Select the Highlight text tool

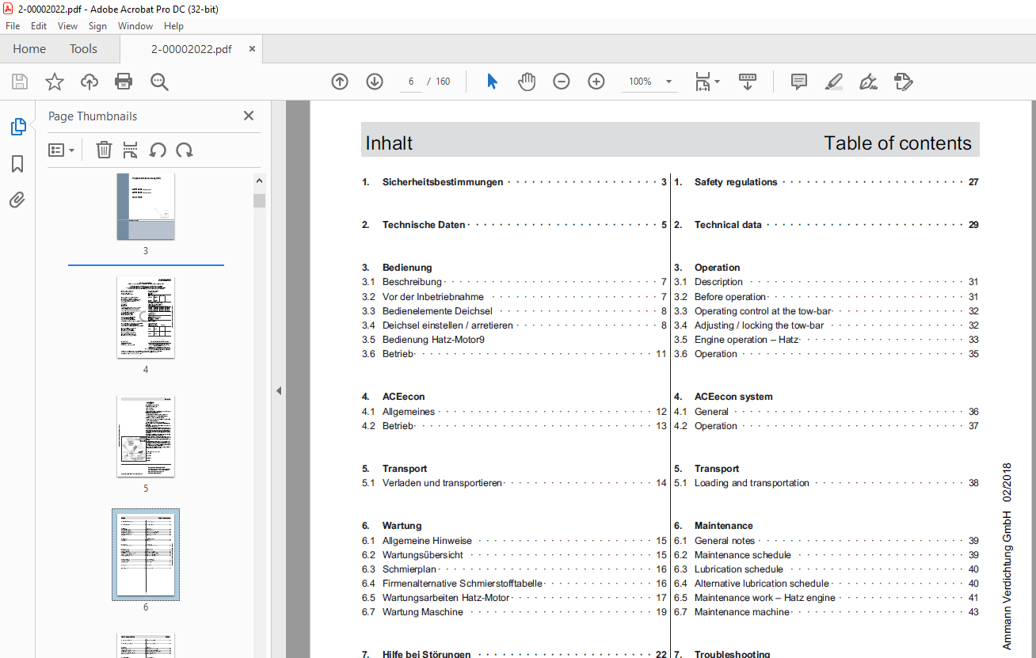click(x=833, y=82)
